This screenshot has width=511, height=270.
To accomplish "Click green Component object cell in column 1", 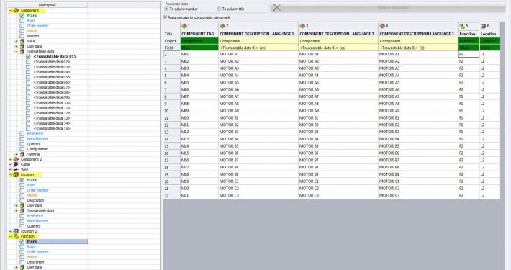I will [199, 41].
